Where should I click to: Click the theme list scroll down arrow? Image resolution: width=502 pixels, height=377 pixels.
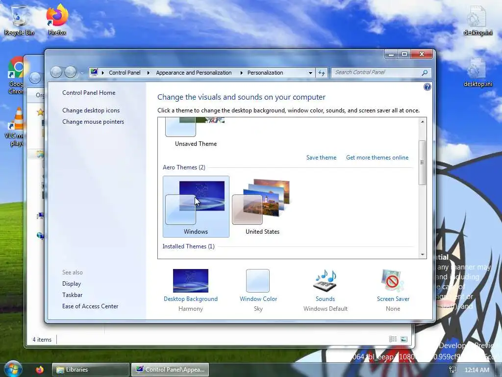tap(422, 255)
